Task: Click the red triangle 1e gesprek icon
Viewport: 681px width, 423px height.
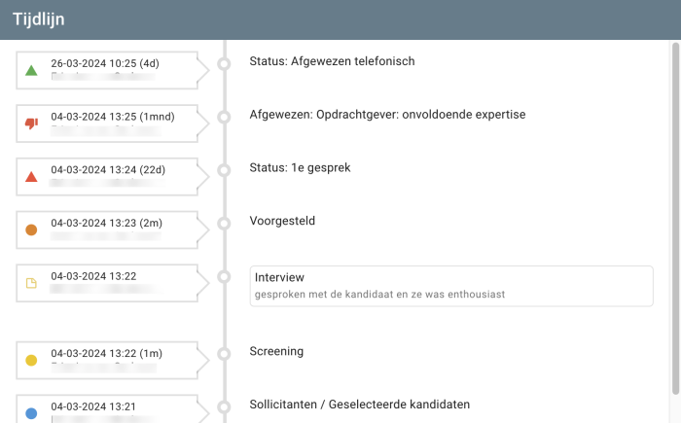Action: 31,177
